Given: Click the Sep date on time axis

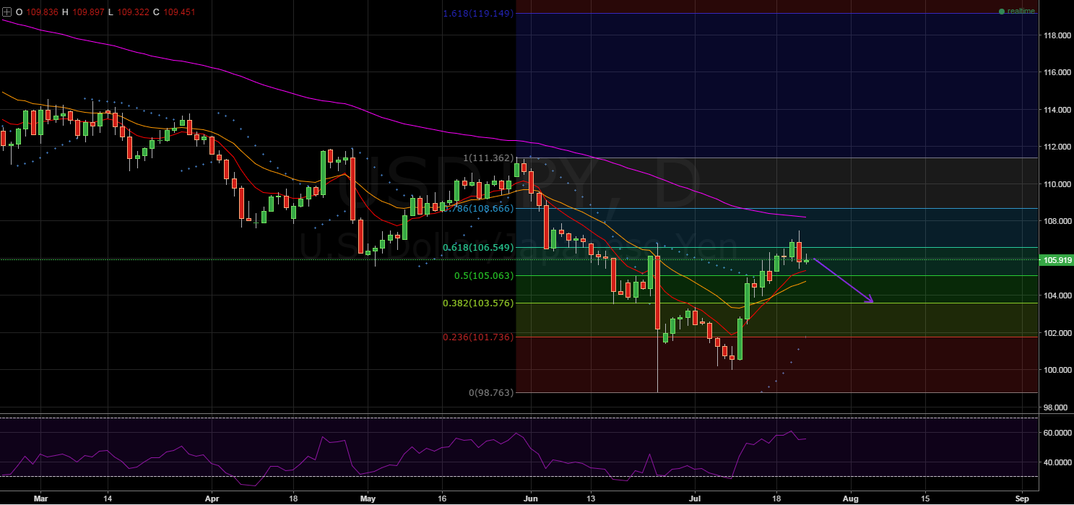Looking at the screenshot, I should pyautogui.click(x=1021, y=498).
